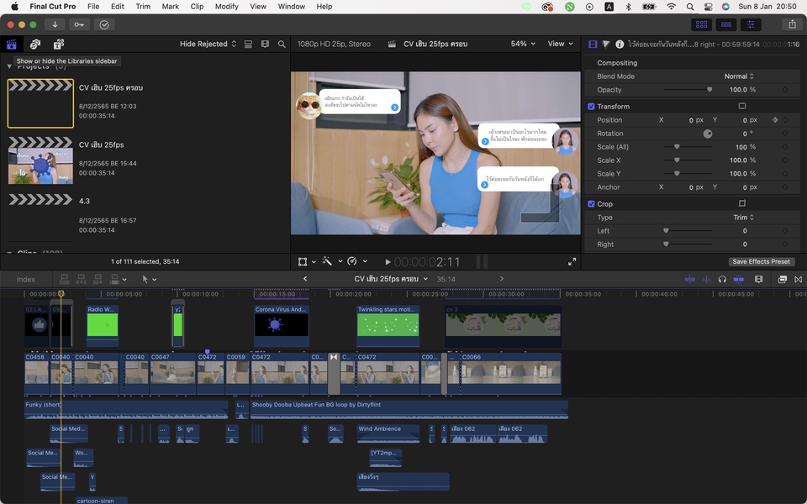Open Select tool arrow dropdown

[150, 279]
